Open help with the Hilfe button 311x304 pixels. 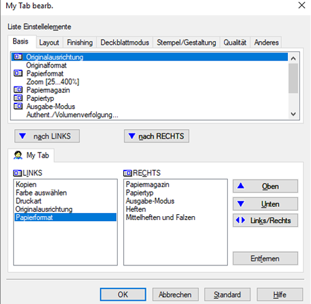(280, 295)
